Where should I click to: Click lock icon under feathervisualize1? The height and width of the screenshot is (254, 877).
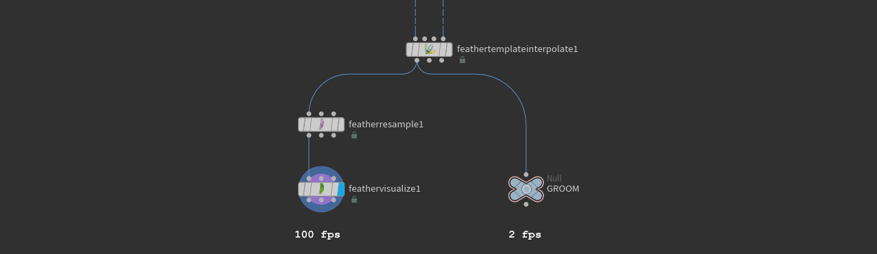(354, 199)
